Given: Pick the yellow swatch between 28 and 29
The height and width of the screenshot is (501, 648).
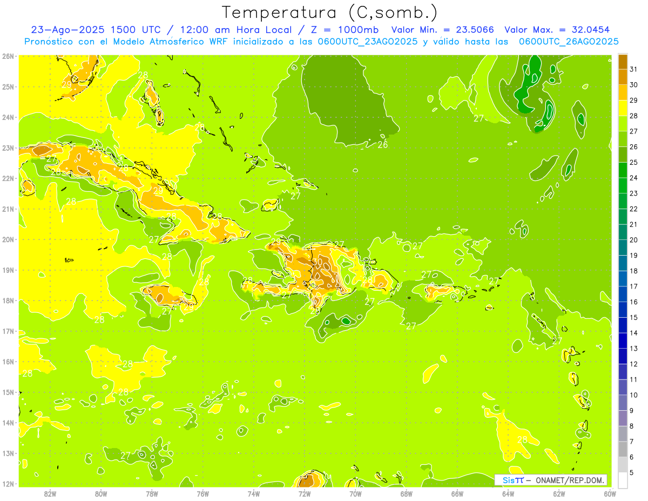Looking at the screenshot, I should pos(623,108).
